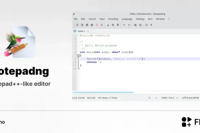The image size is (200, 133).
Task: Open the Run menu
Action: 150,19
